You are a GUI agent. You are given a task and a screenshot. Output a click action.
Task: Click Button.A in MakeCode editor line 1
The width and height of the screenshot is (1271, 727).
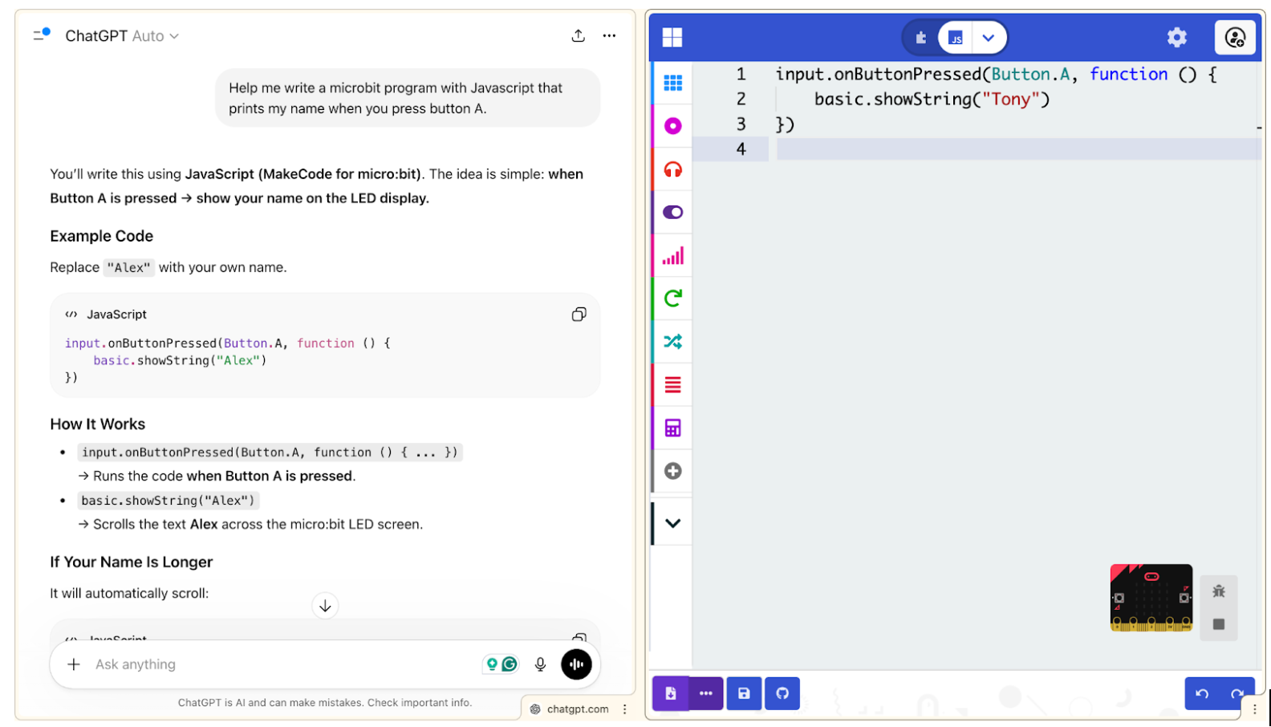tap(1030, 75)
